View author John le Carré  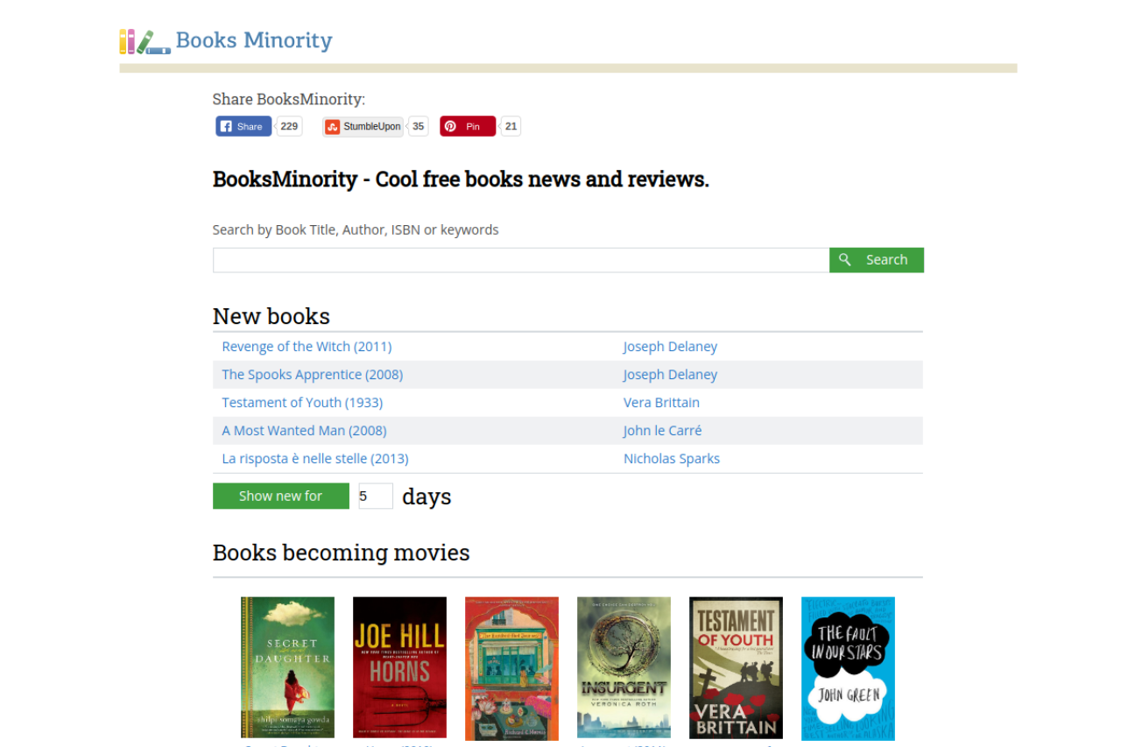coord(662,431)
